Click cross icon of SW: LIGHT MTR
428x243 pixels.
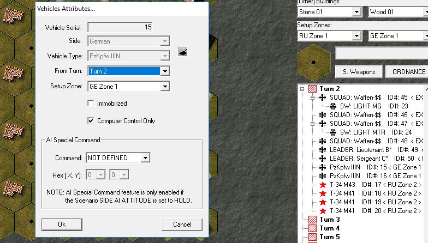click(x=333, y=132)
